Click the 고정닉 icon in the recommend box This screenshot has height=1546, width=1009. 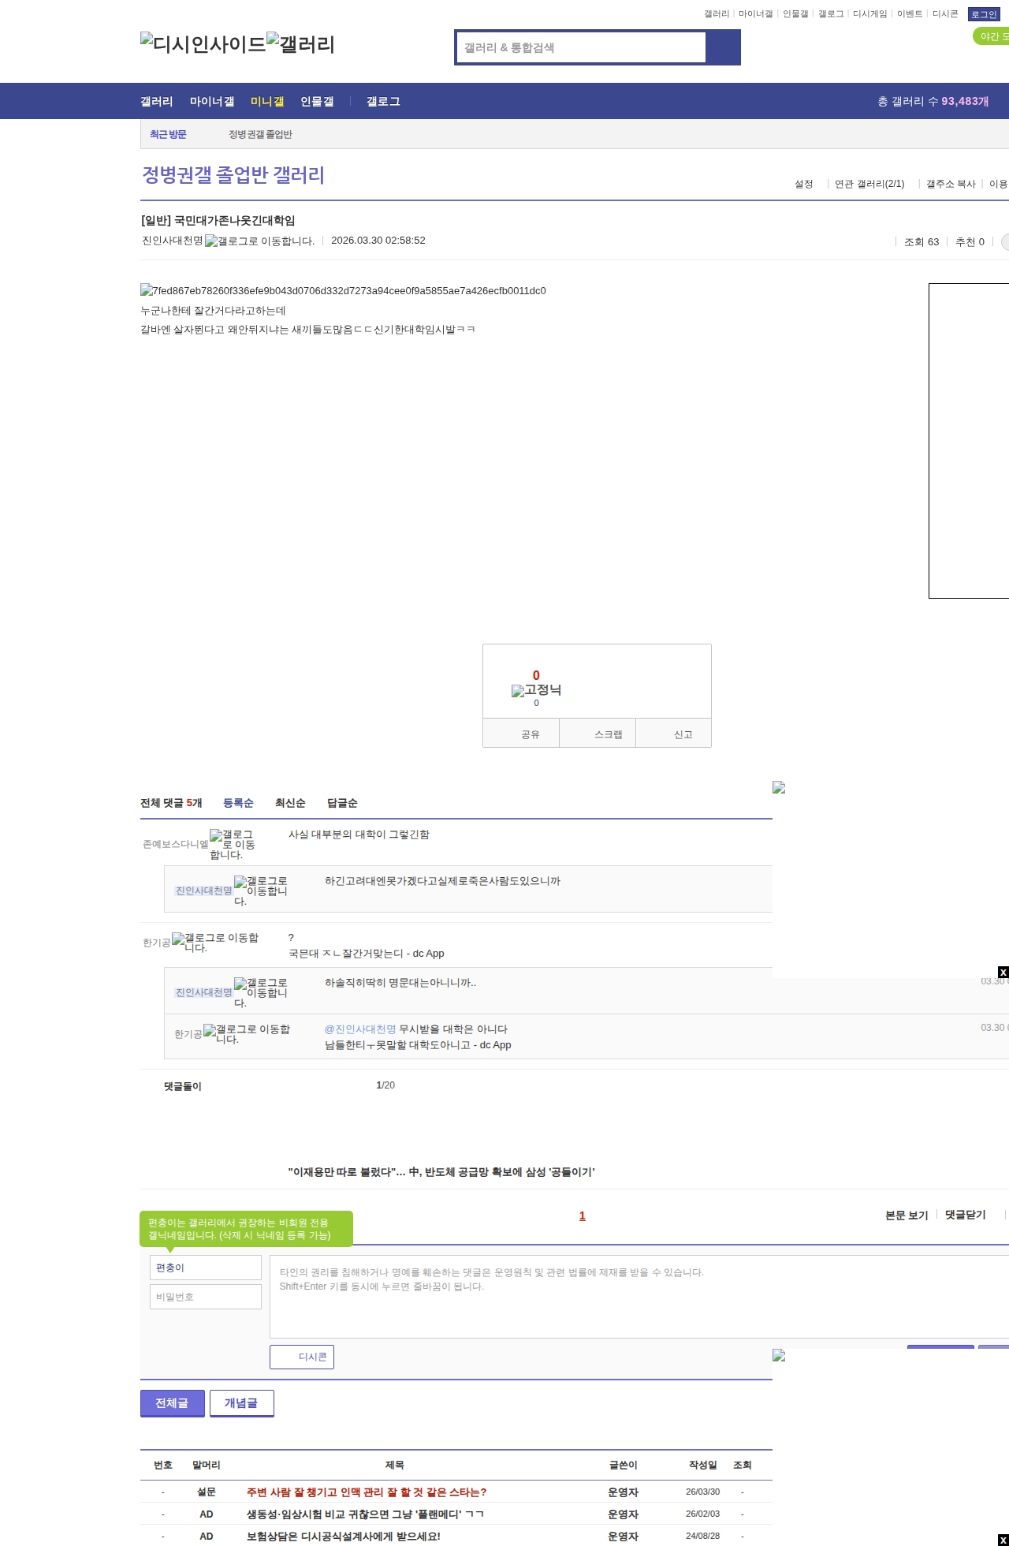pyautogui.click(x=537, y=690)
